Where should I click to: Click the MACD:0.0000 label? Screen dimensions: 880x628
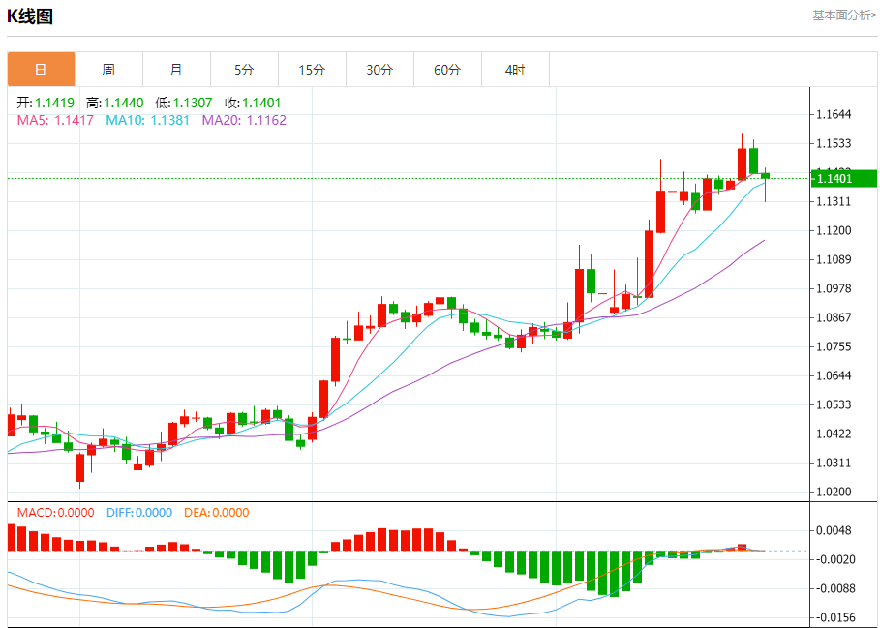55,513
